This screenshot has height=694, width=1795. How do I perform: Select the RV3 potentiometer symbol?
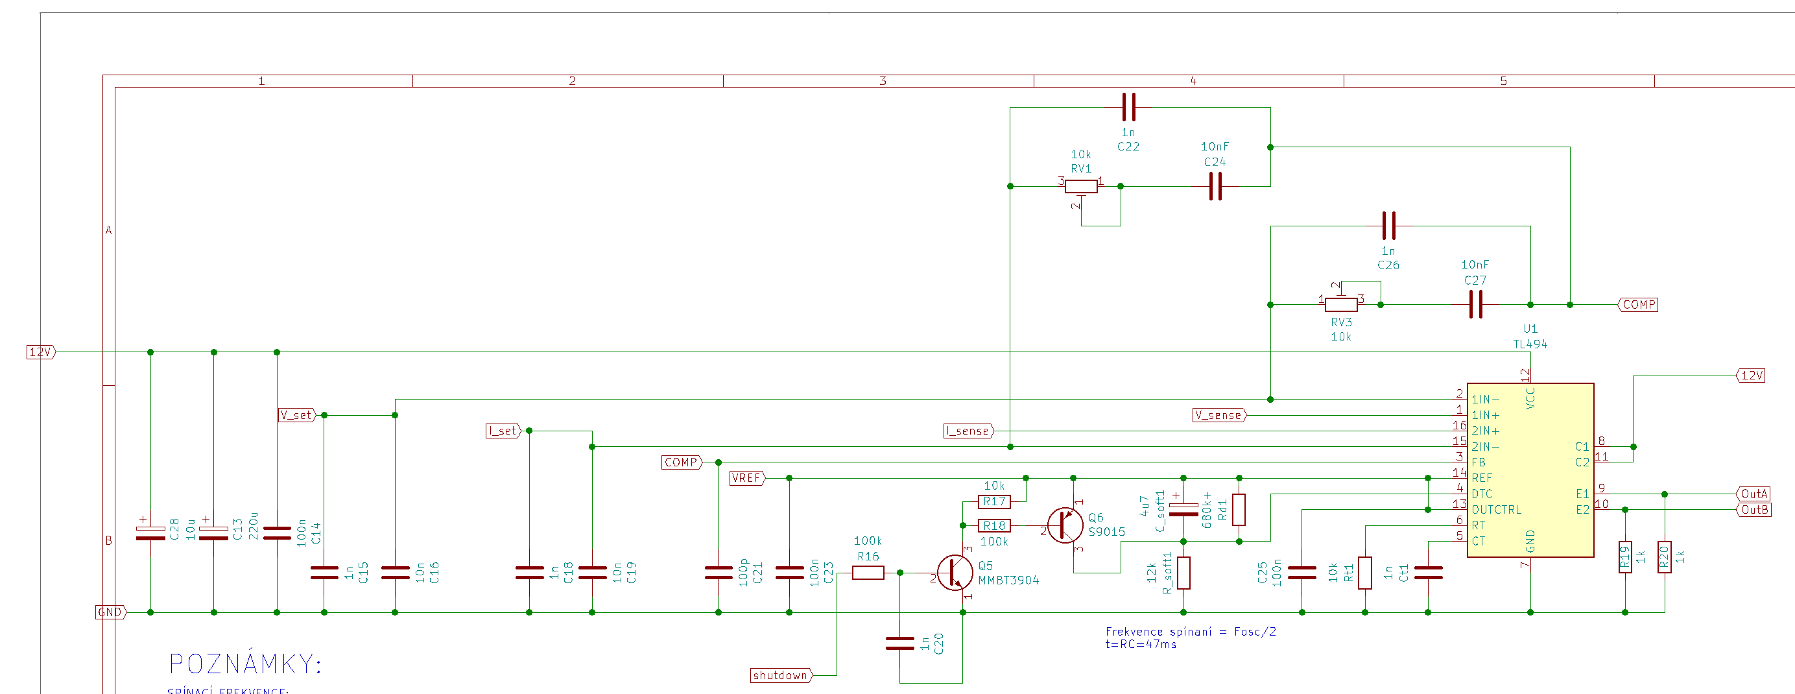tap(1341, 304)
